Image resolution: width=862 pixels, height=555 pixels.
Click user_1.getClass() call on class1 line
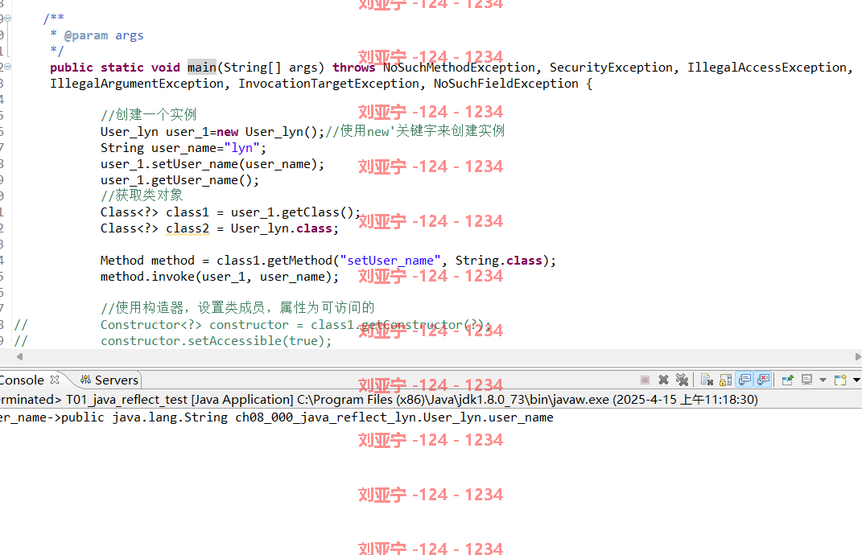pos(295,212)
